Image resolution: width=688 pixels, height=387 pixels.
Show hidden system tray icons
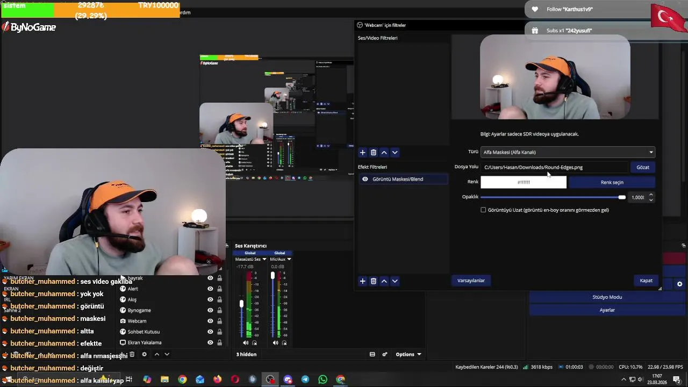click(x=623, y=379)
